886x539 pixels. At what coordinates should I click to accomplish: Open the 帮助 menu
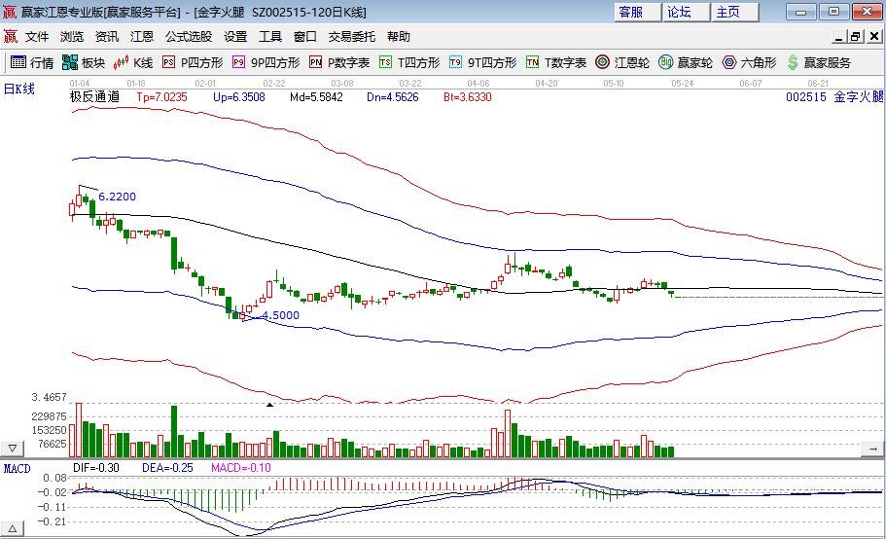pyautogui.click(x=399, y=37)
